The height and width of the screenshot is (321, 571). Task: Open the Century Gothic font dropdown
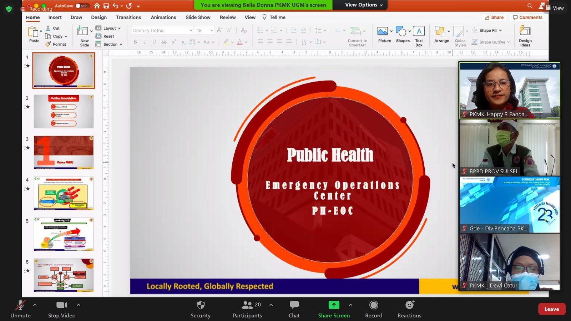pos(191,31)
